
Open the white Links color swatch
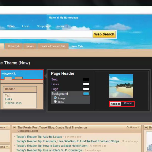[x=86, y=84]
